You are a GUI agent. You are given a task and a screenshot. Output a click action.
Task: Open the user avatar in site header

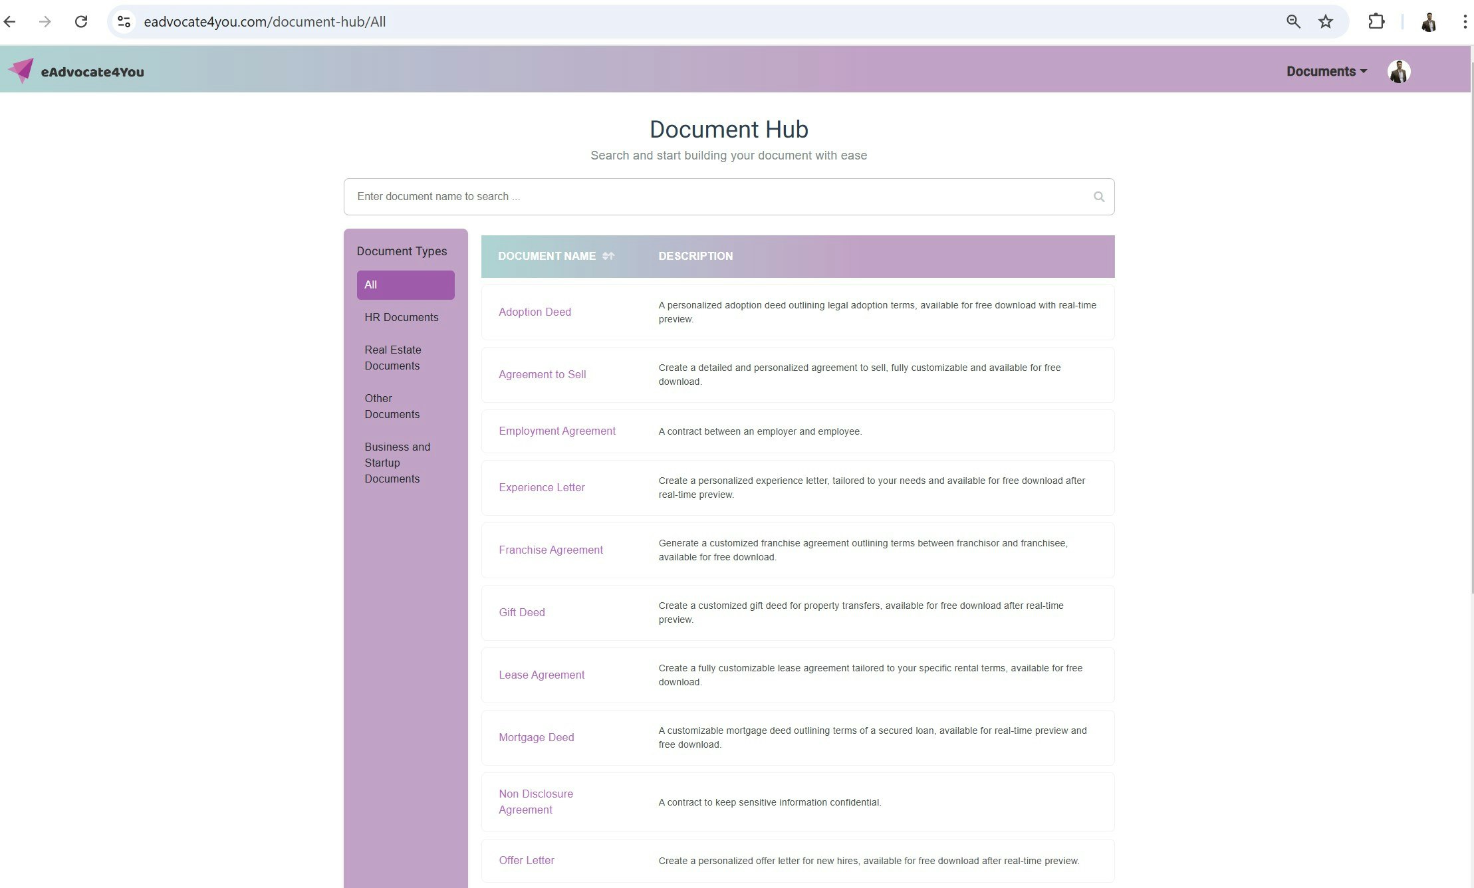(x=1398, y=71)
